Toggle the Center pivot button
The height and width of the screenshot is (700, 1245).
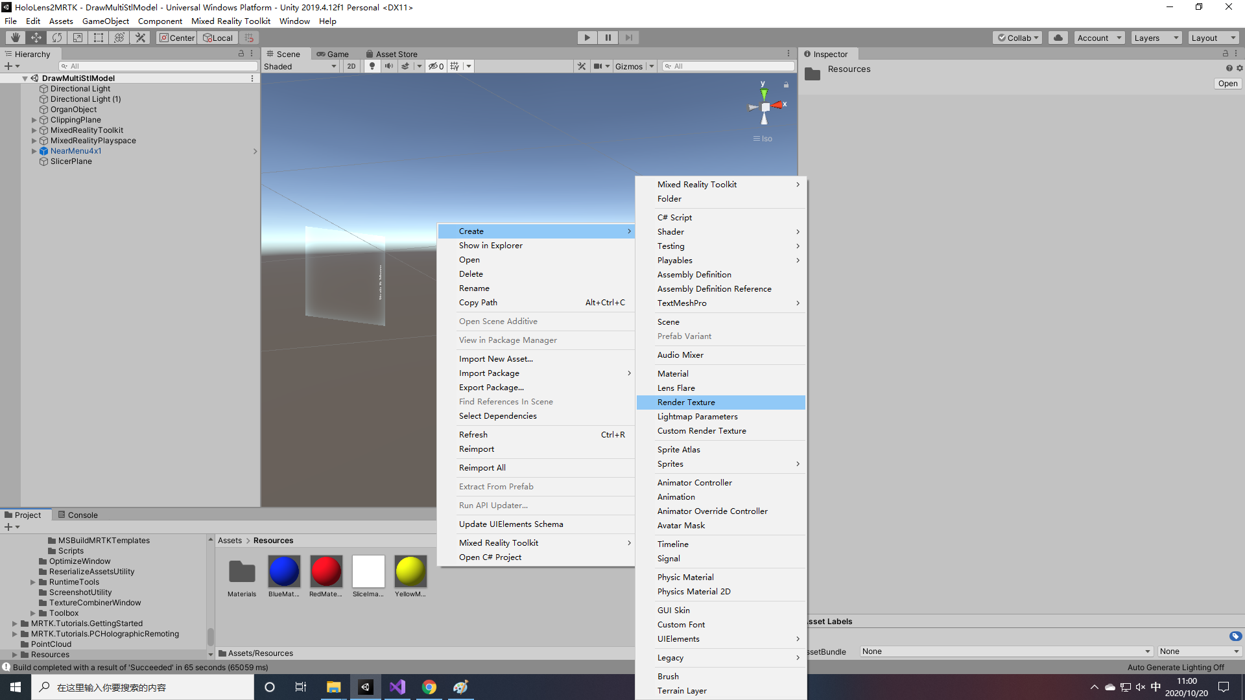click(177, 38)
